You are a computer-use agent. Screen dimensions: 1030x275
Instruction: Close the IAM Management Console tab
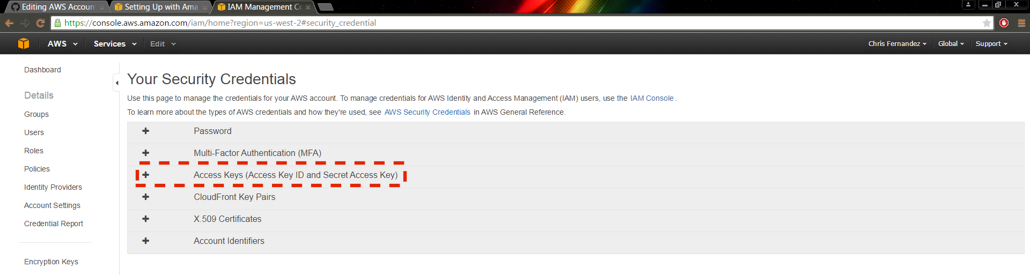(308, 8)
